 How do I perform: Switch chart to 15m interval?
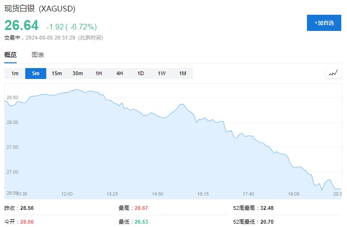[57, 73]
